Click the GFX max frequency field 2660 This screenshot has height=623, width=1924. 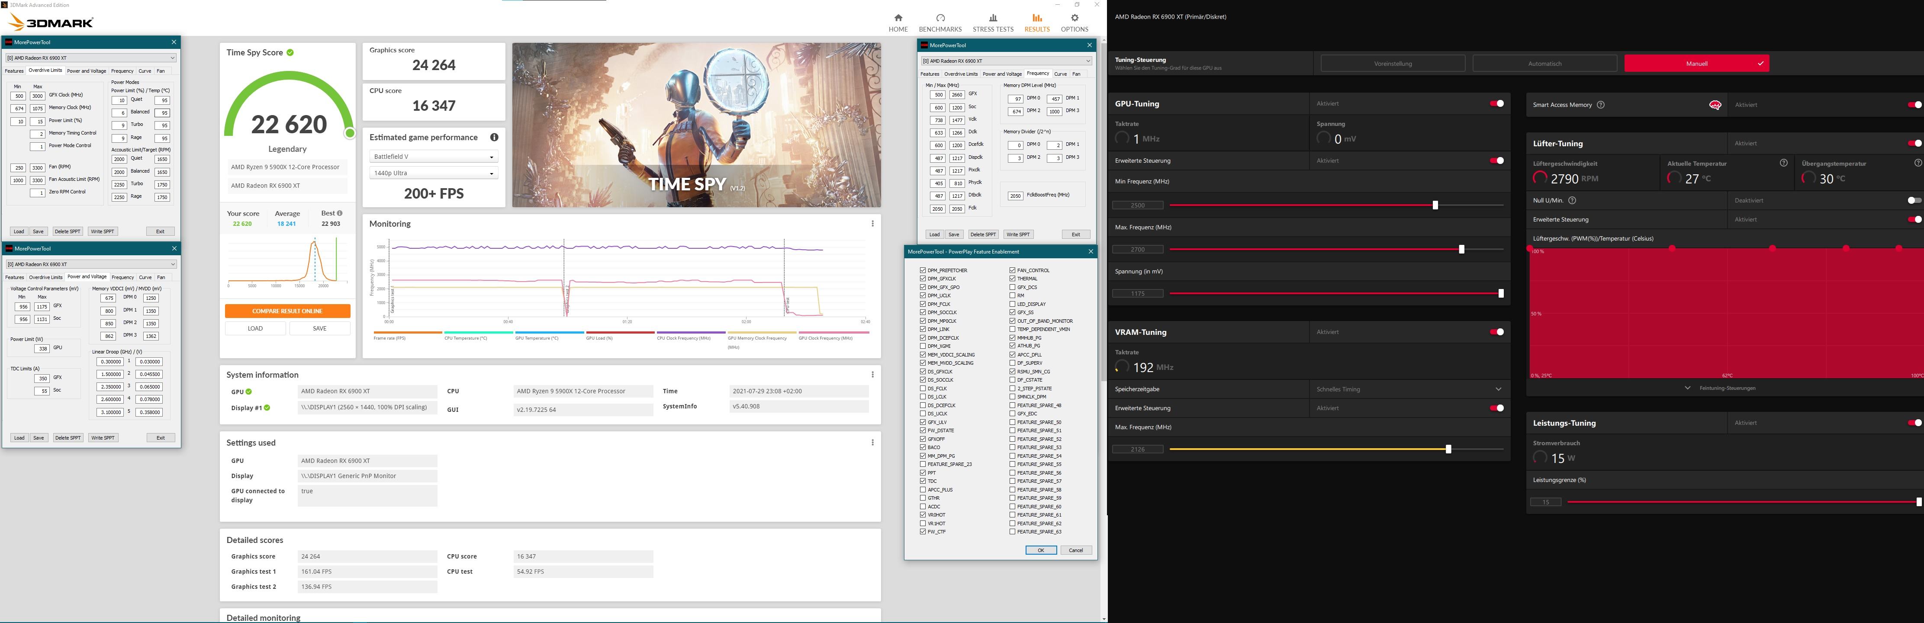click(956, 95)
